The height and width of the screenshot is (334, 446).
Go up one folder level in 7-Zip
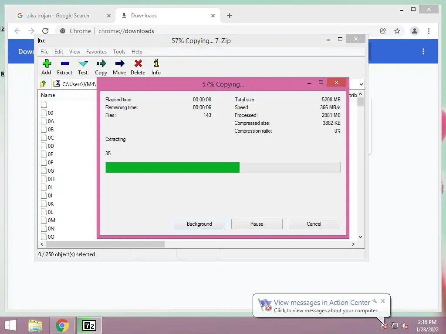click(43, 84)
